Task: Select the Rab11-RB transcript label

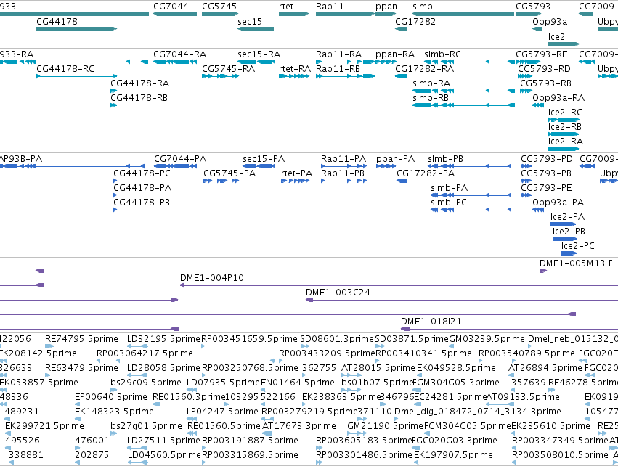Action: coord(338,68)
